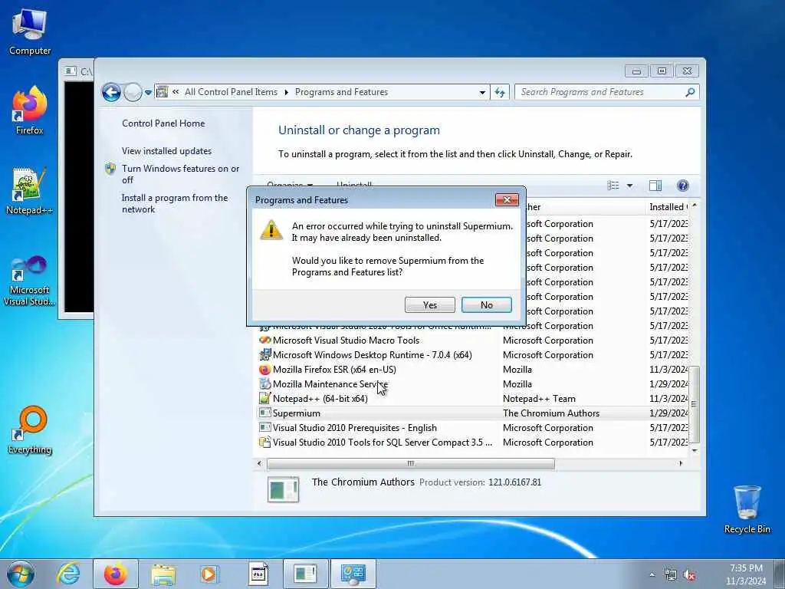
Task: Click the magnifier icon in search box
Action: pyautogui.click(x=690, y=92)
